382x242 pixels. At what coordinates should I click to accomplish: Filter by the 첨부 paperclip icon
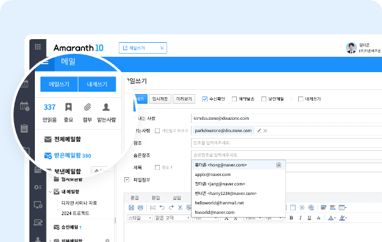pos(87,107)
